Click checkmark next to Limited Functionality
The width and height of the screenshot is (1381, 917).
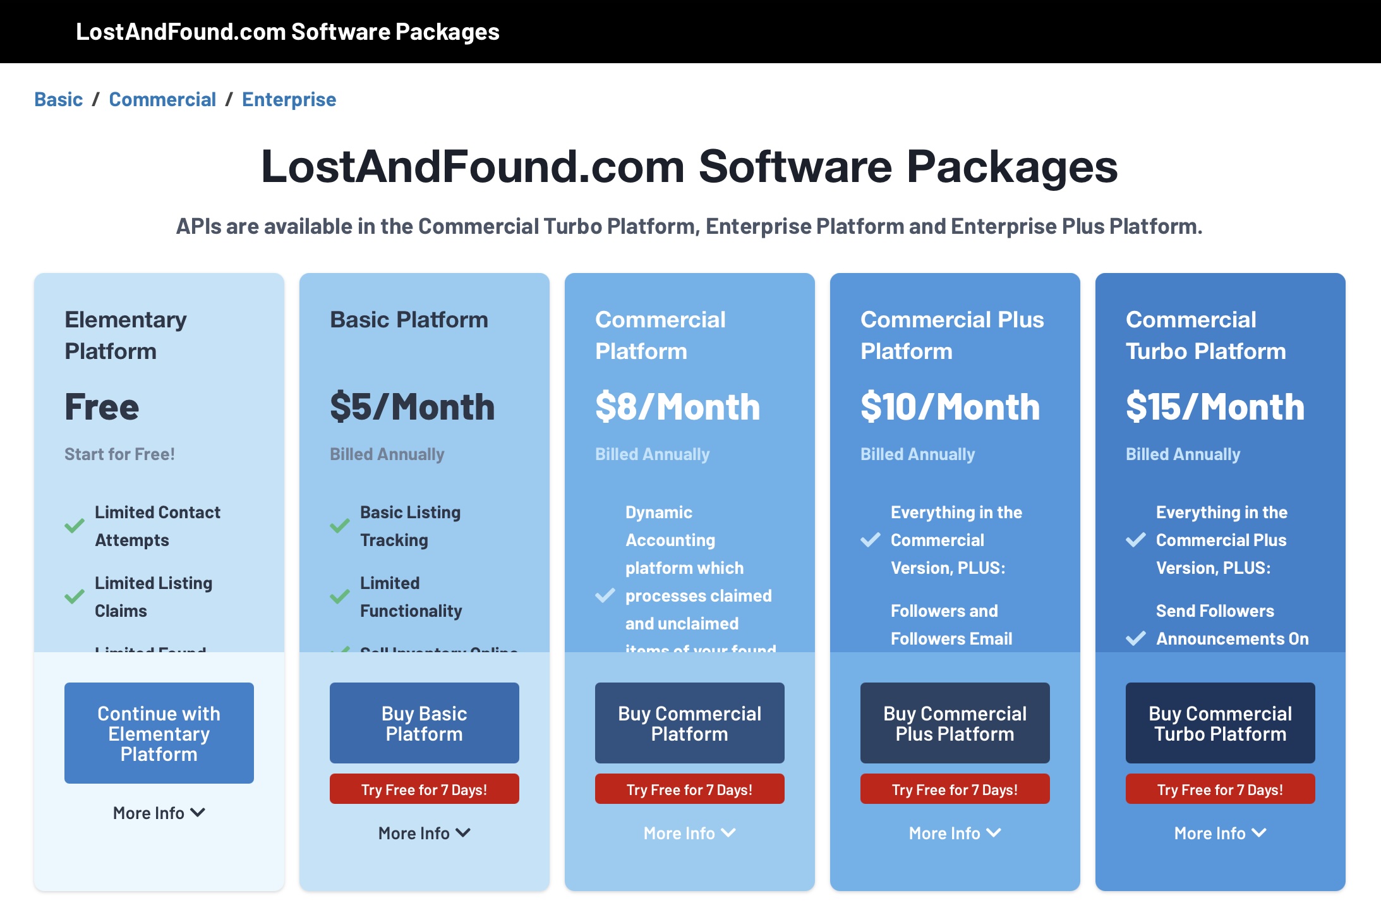coord(340,597)
